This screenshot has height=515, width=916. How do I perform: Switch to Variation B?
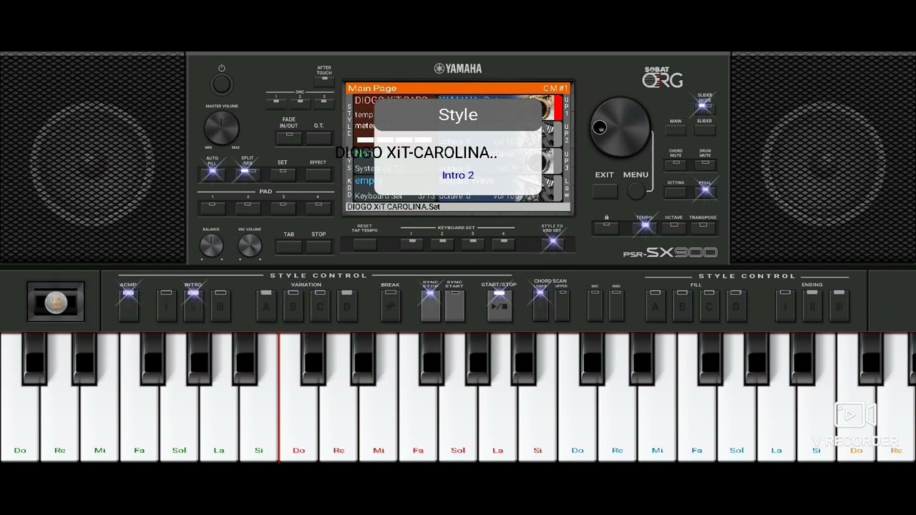pos(293,306)
